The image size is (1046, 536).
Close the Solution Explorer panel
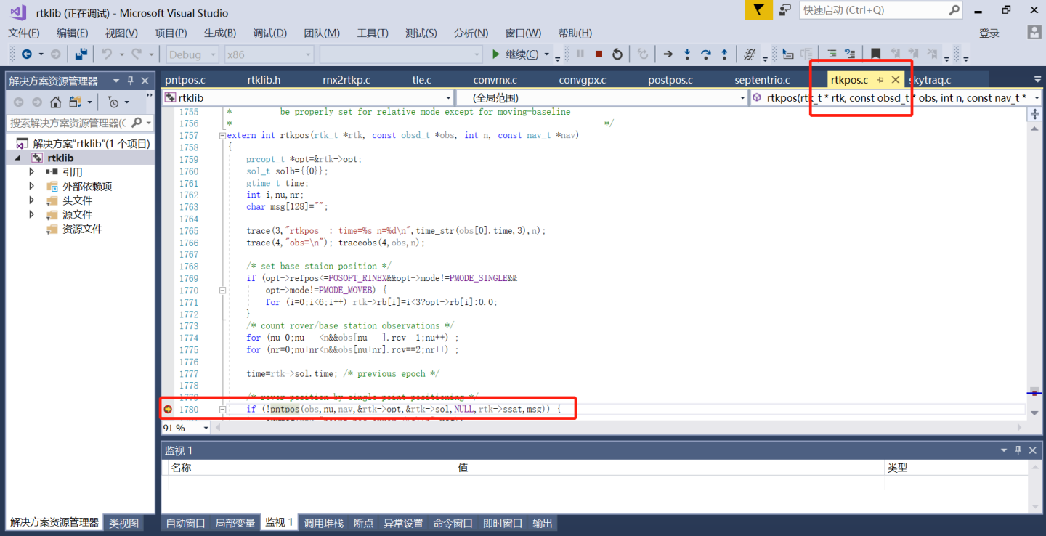point(145,81)
